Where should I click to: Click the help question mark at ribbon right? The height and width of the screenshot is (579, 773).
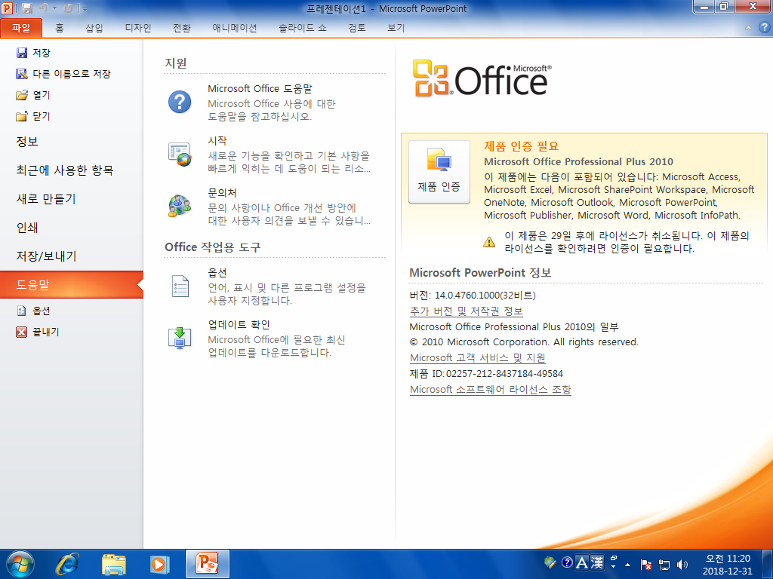(765, 28)
